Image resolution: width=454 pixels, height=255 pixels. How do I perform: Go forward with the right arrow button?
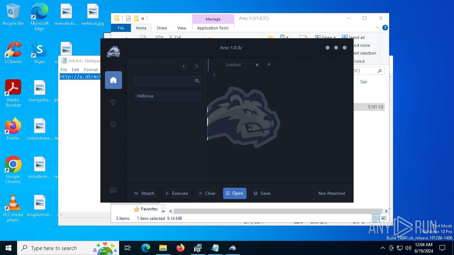(197, 66)
